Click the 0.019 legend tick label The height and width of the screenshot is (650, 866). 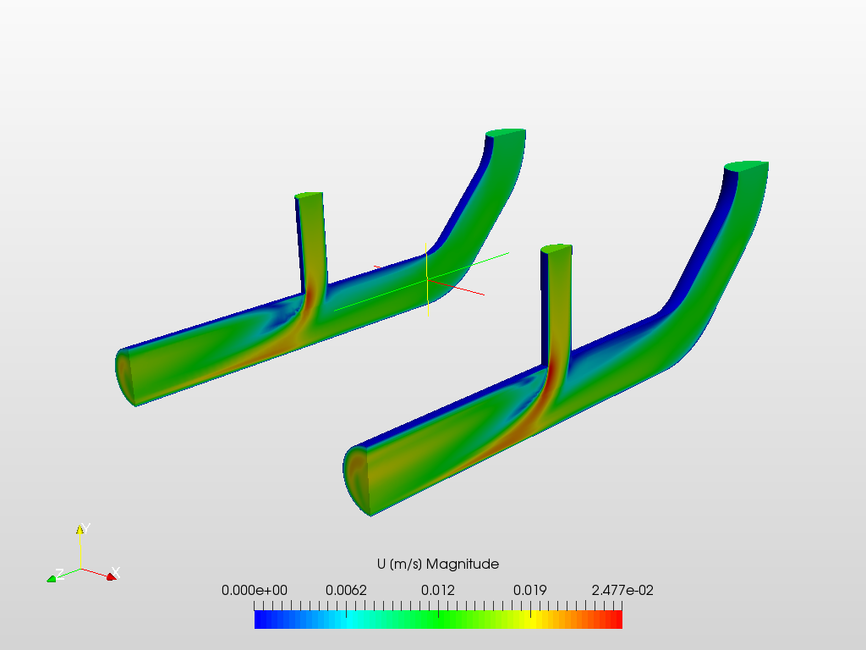click(530, 590)
